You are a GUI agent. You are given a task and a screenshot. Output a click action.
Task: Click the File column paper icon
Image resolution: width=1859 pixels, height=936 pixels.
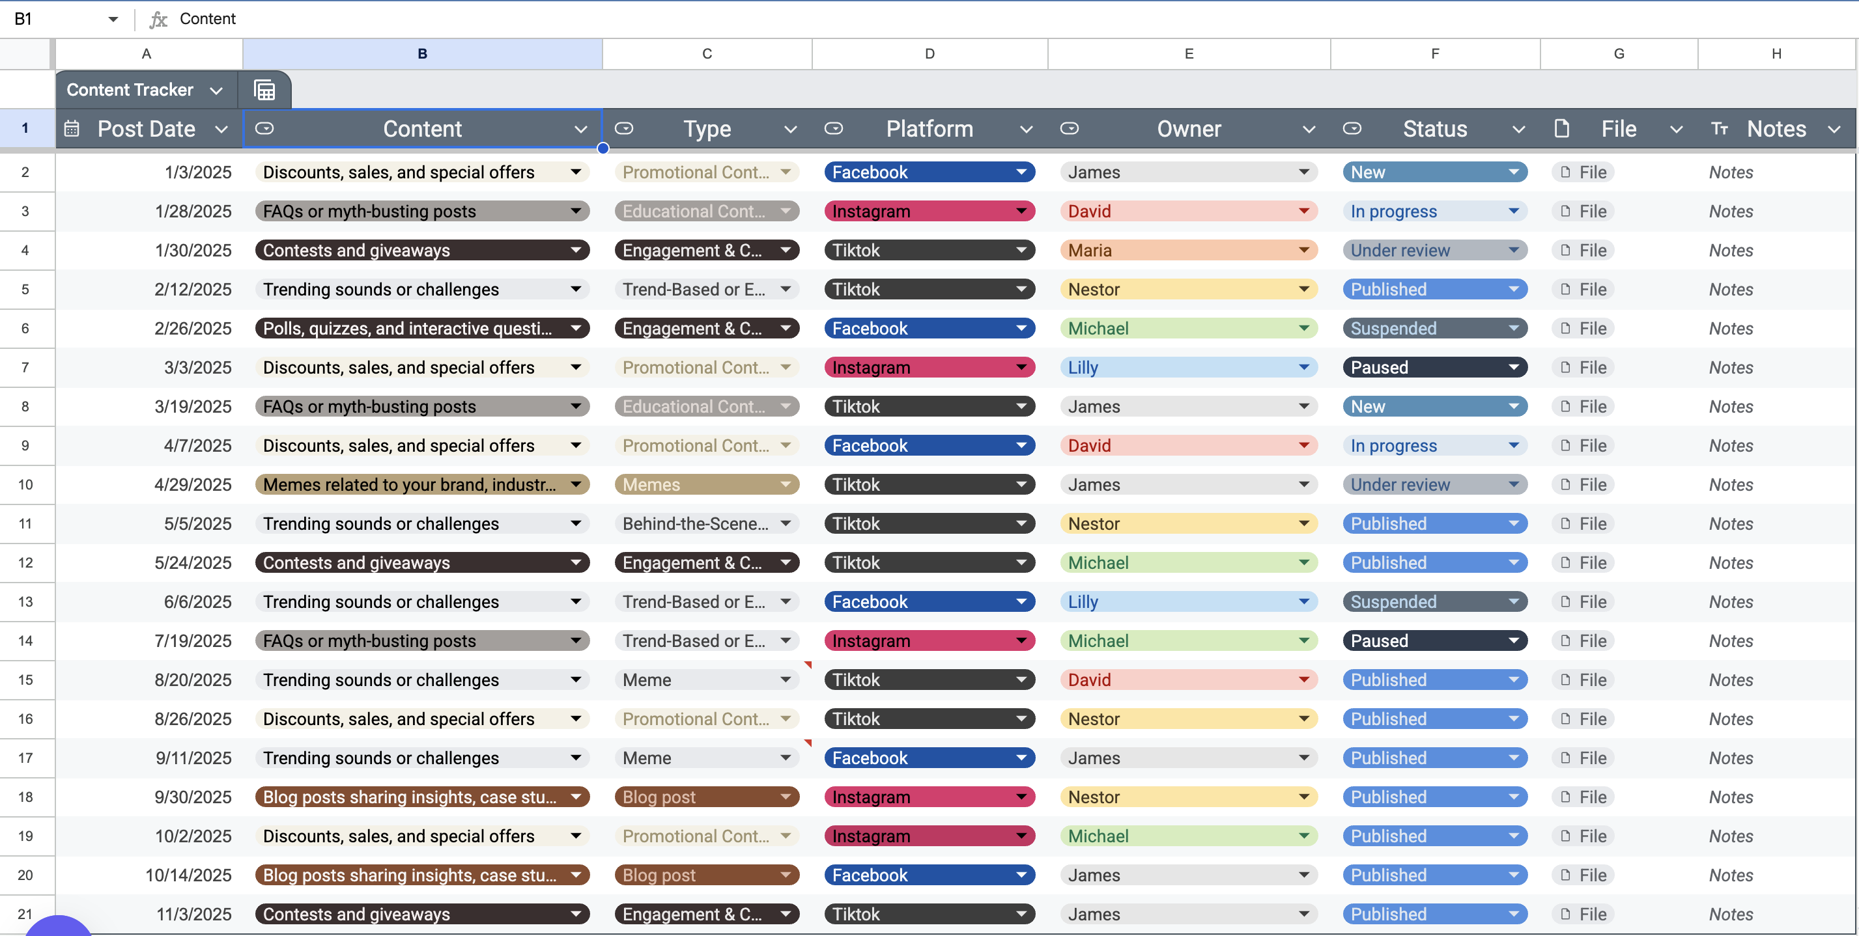(1562, 129)
